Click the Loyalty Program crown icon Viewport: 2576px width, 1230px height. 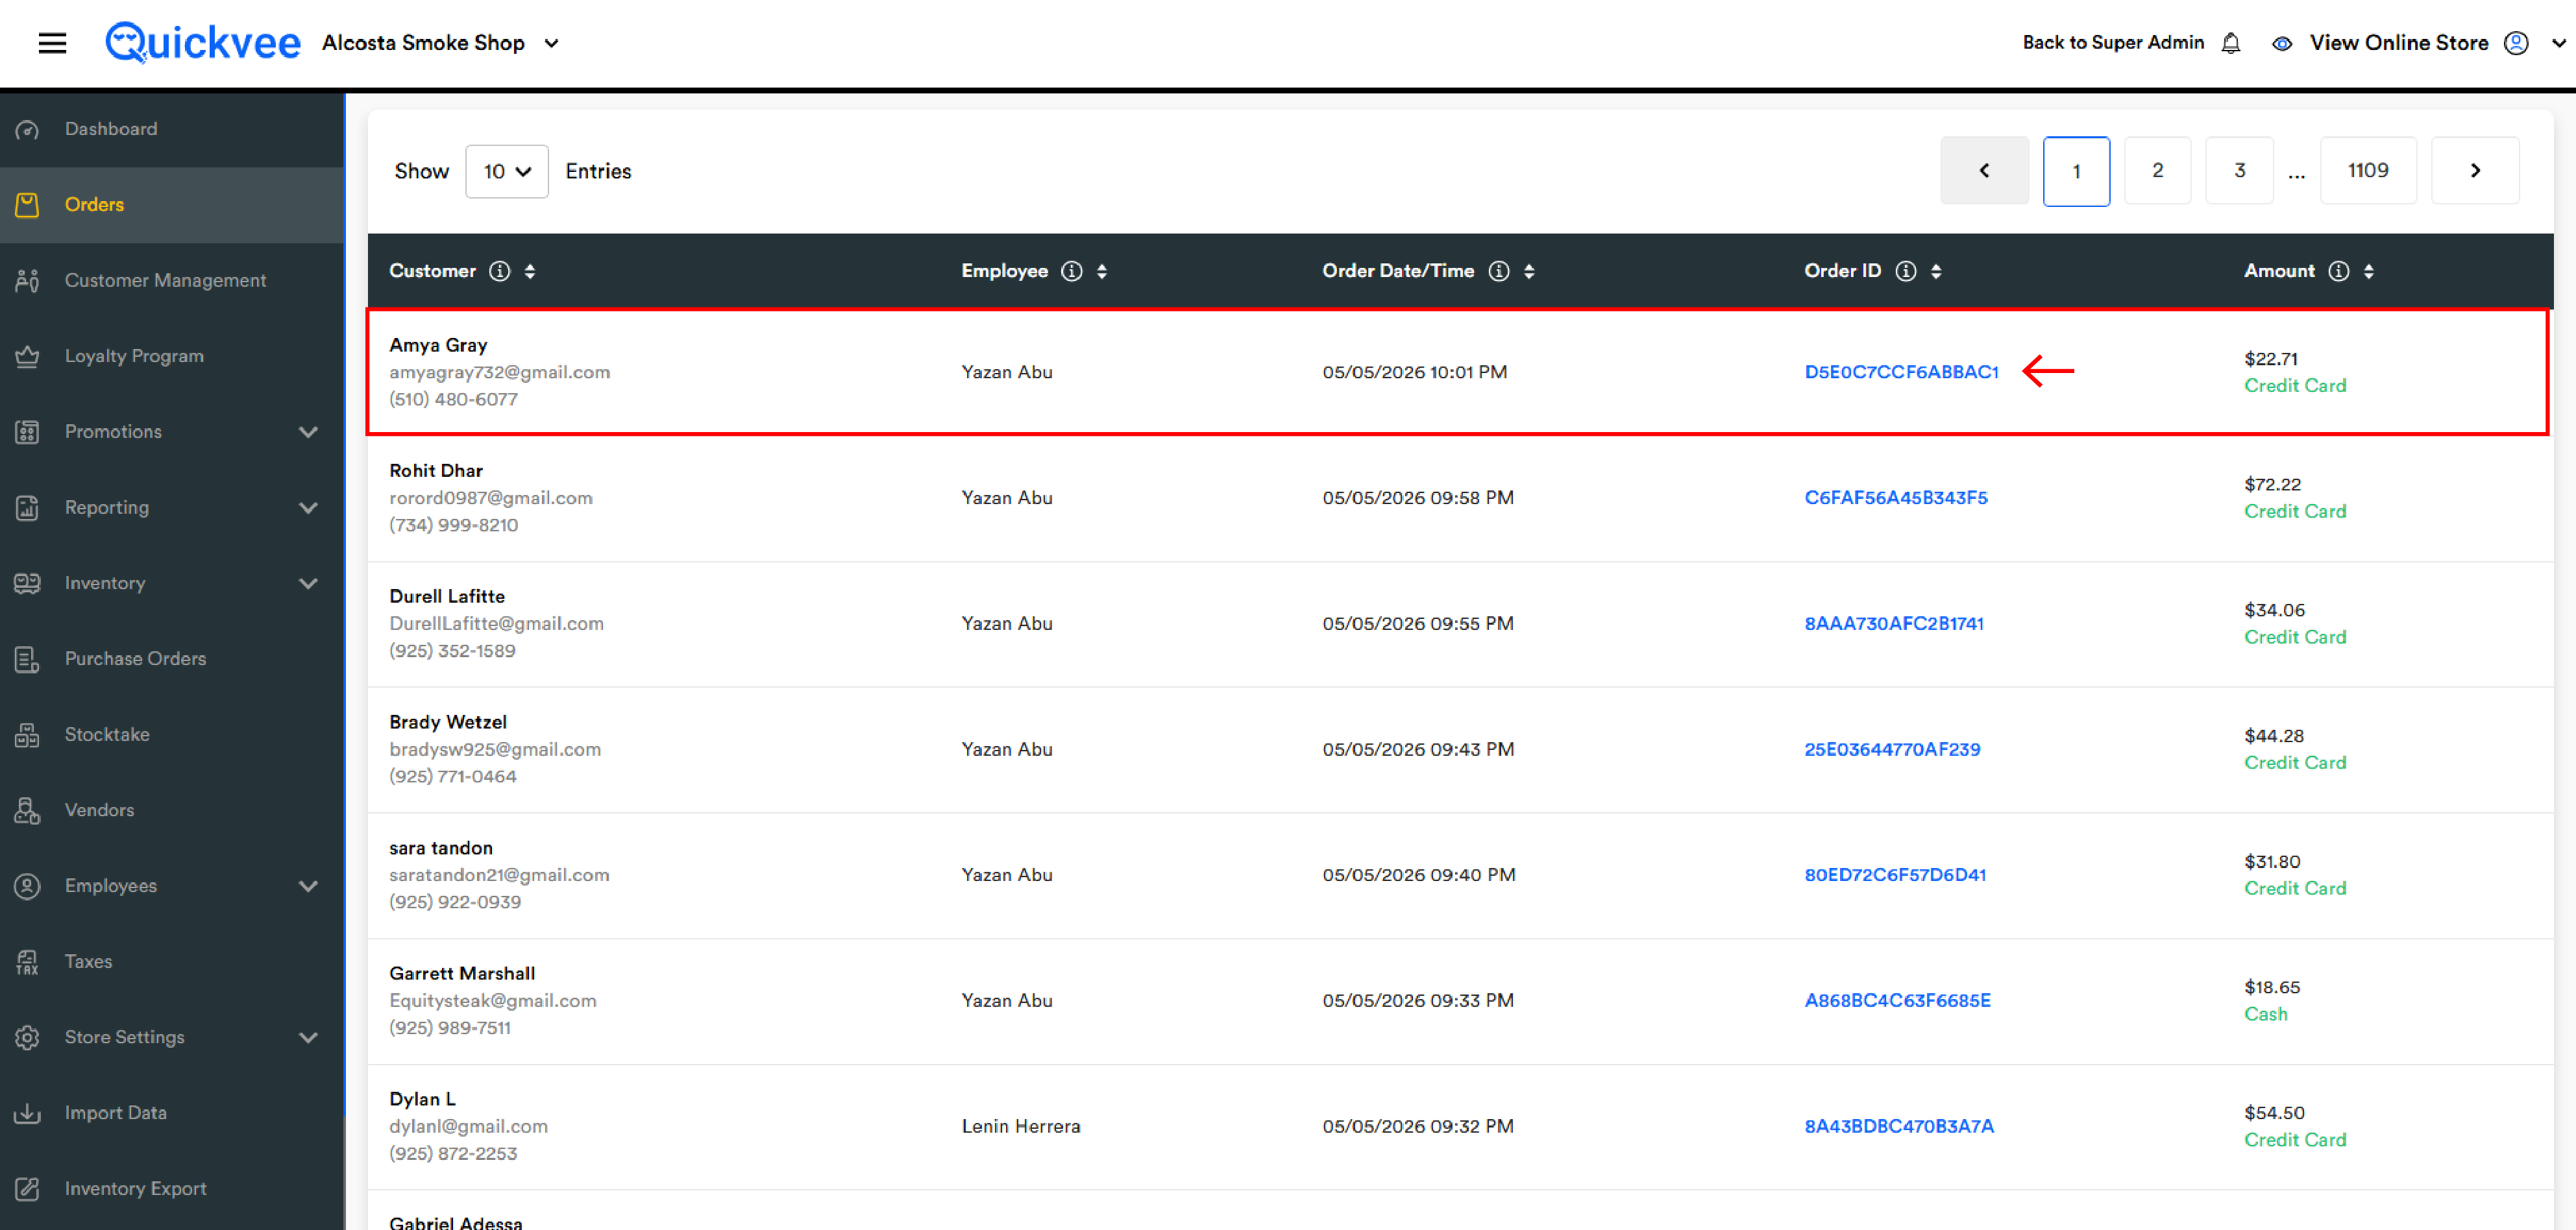pos(27,356)
